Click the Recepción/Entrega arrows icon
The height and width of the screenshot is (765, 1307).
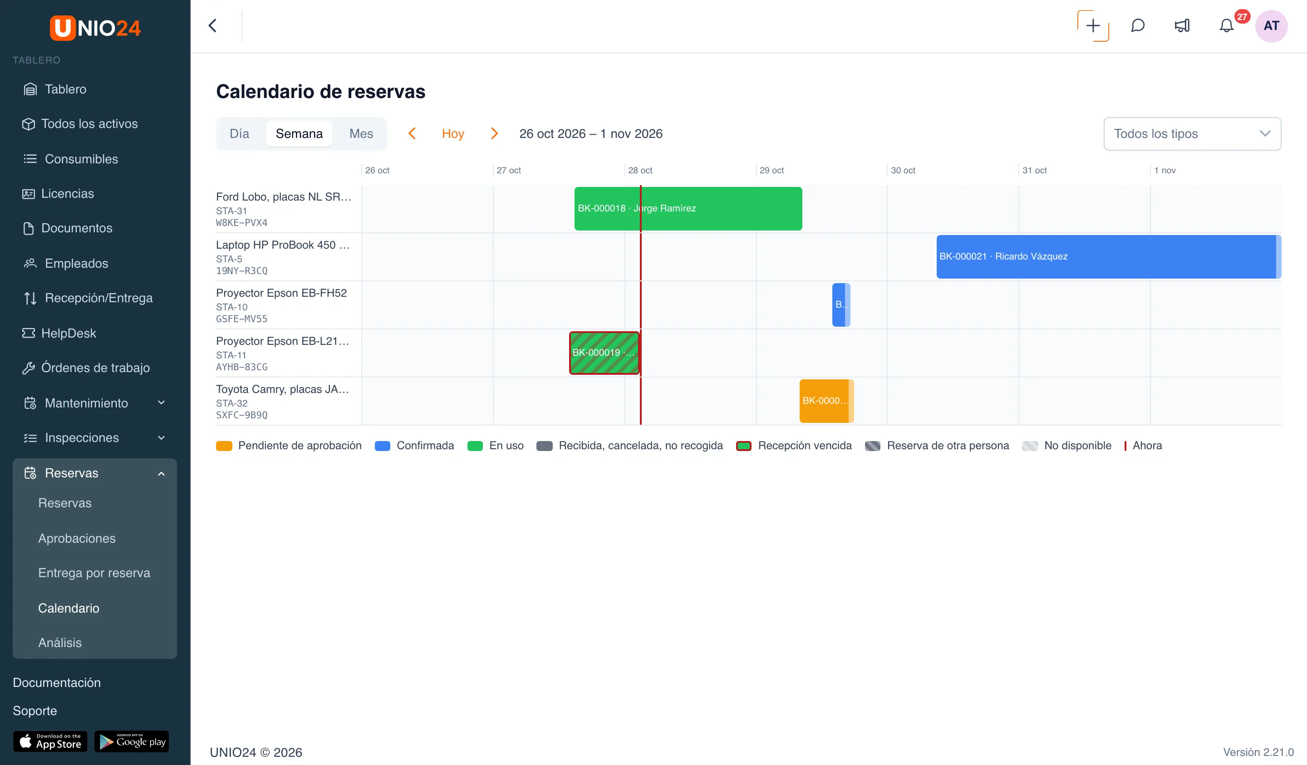pyautogui.click(x=30, y=298)
